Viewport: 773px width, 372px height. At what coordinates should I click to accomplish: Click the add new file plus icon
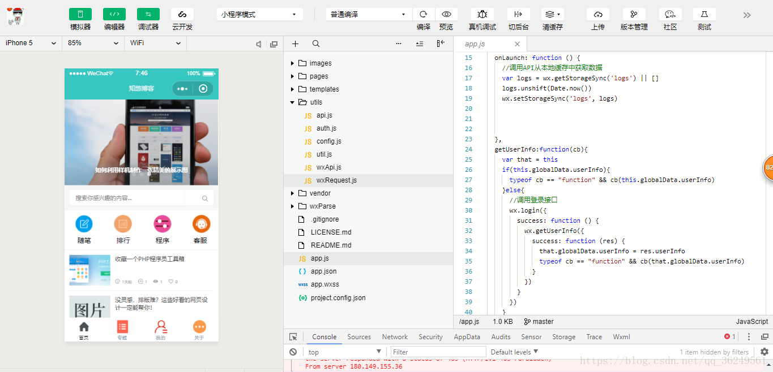coord(295,44)
